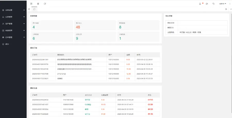Viewport: 232px width, 118px height.
Task: Expand the 用户管理 sidebar menu
Action: click(x=13, y=24)
